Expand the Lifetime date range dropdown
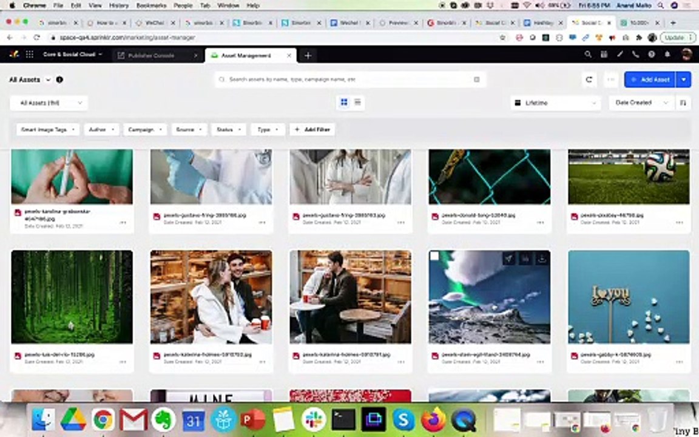Screen dimensions: 699x437 tap(555, 103)
